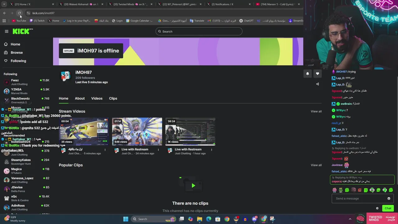Focus the Kick search box
This screenshot has width=398, height=224.
(x=199, y=31)
